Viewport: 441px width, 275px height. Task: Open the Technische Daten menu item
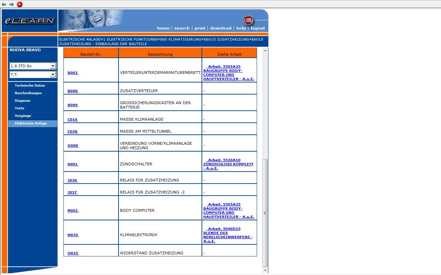30,86
